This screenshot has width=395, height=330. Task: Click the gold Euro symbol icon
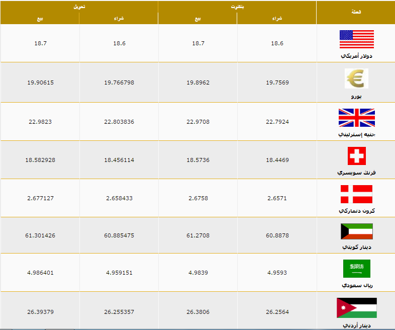[356, 78]
